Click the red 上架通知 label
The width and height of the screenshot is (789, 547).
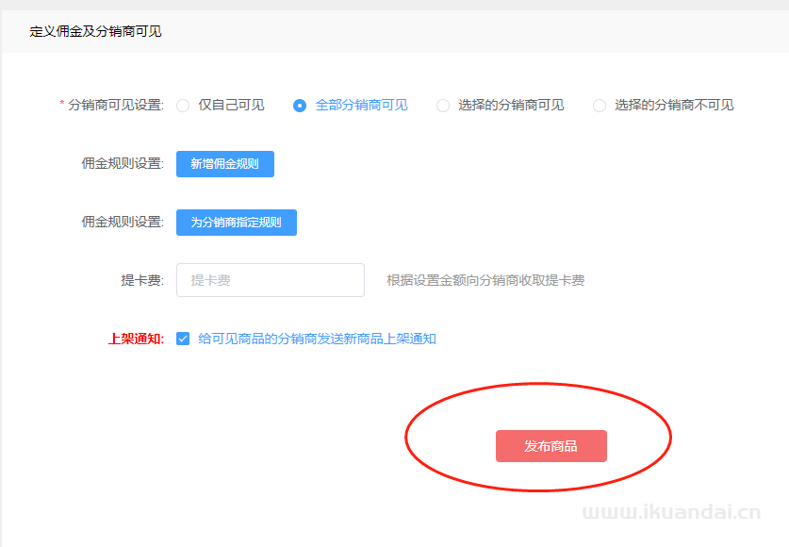click(137, 339)
